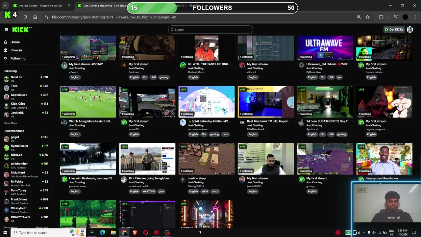Open Browse in the sidebar
421x237 pixels.
(16, 50)
